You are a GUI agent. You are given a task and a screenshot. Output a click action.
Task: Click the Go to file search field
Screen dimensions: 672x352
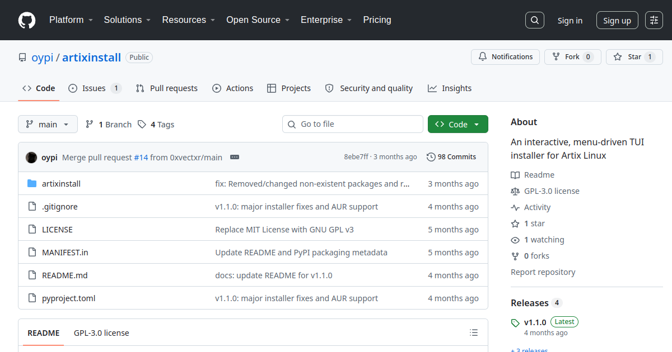point(353,124)
